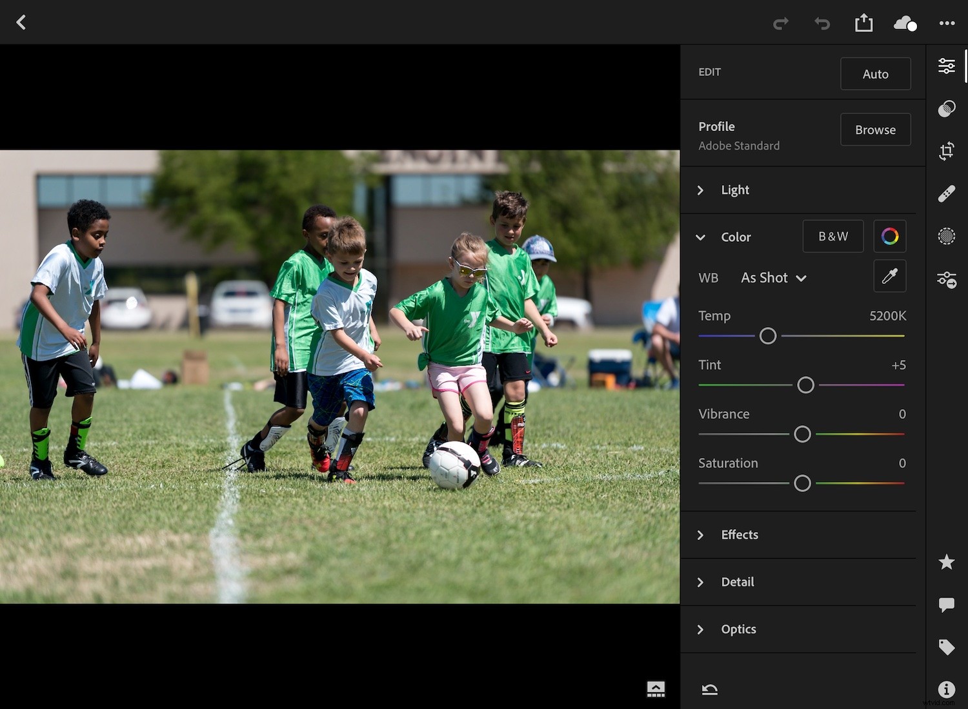Viewport: 968px width, 709px height.
Task: Activate the White Balance eyedropper
Action: pos(890,276)
